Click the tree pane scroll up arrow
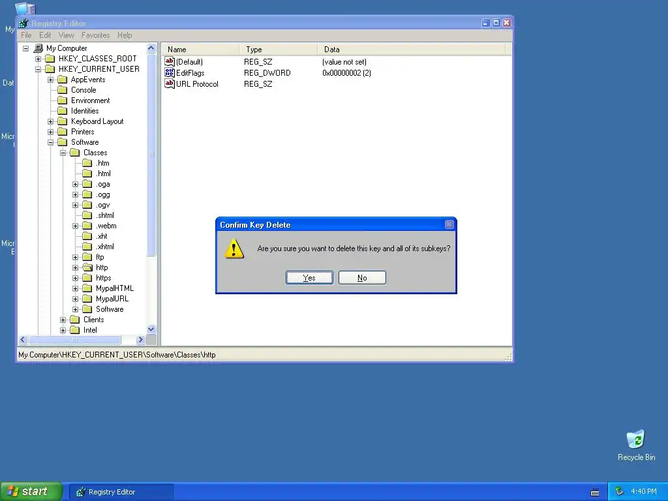The image size is (668, 501). [x=151, y=48]
